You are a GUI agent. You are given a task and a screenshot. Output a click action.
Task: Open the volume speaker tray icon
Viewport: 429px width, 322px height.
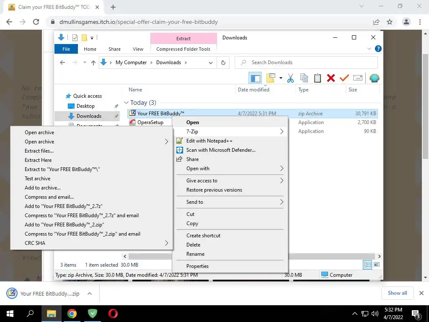[x=375, y=314]
